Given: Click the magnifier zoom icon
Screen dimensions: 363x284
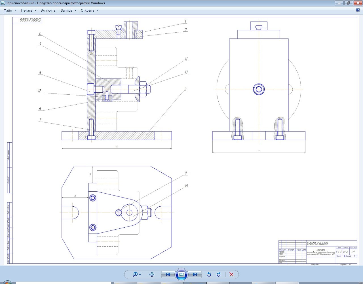Looking at the screenshot, I should [136, 274].
